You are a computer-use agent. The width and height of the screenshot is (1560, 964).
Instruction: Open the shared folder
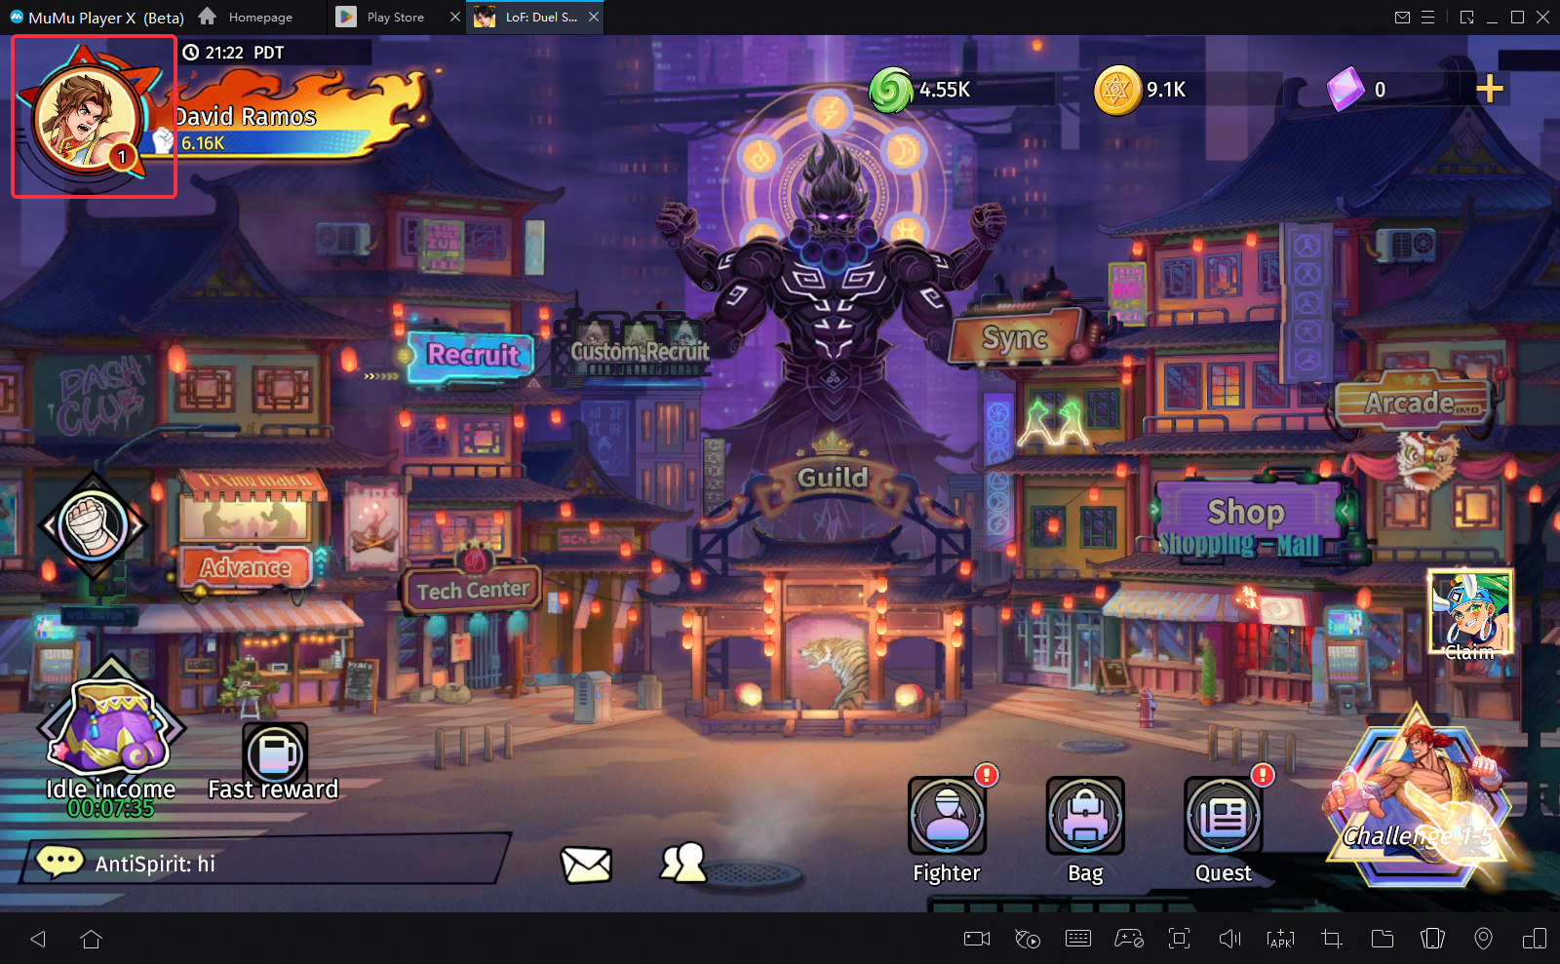tap(1383, 939)
